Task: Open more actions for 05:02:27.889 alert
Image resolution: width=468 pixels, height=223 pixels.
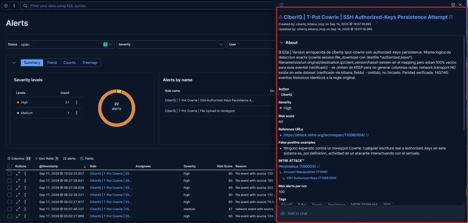Action: pos(25,216)
